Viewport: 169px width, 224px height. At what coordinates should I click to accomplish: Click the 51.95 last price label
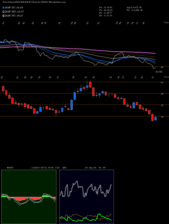click(x=159, y=72)
